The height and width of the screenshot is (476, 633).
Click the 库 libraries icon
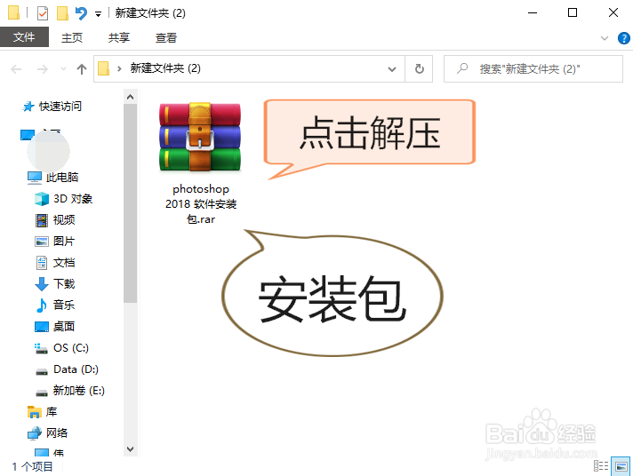[x=35, y=412]
